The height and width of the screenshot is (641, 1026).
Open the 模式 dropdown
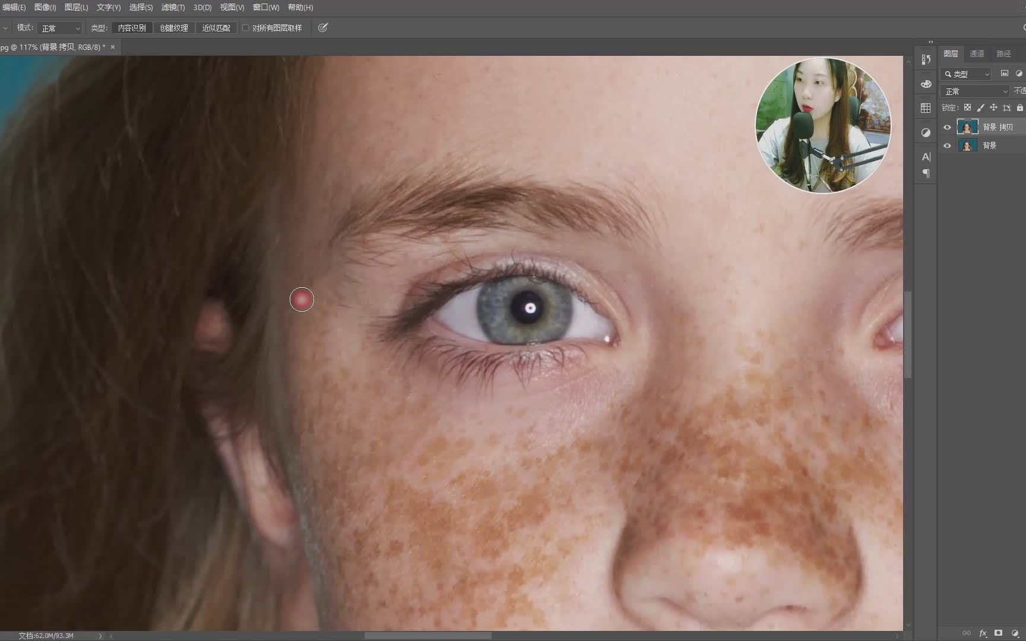[59, 28]
